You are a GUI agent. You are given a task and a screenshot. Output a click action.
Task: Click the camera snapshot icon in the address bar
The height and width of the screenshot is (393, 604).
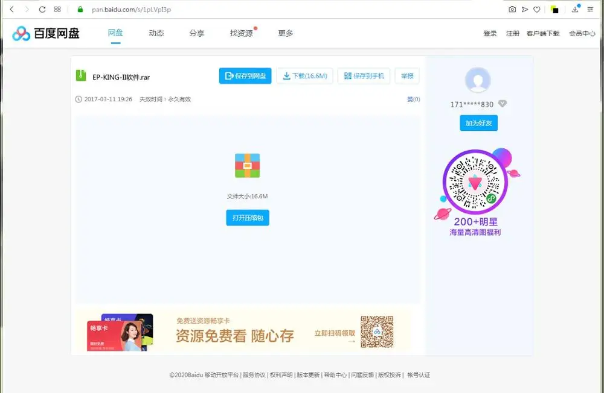tap(512, 9)
